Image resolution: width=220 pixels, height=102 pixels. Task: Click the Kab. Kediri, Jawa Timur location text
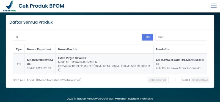[x=178, y=68]
